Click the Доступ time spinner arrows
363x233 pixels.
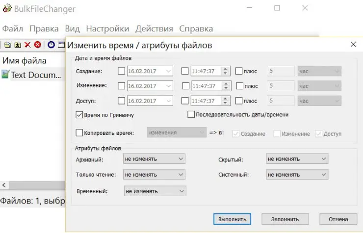(x=225, y=101)
